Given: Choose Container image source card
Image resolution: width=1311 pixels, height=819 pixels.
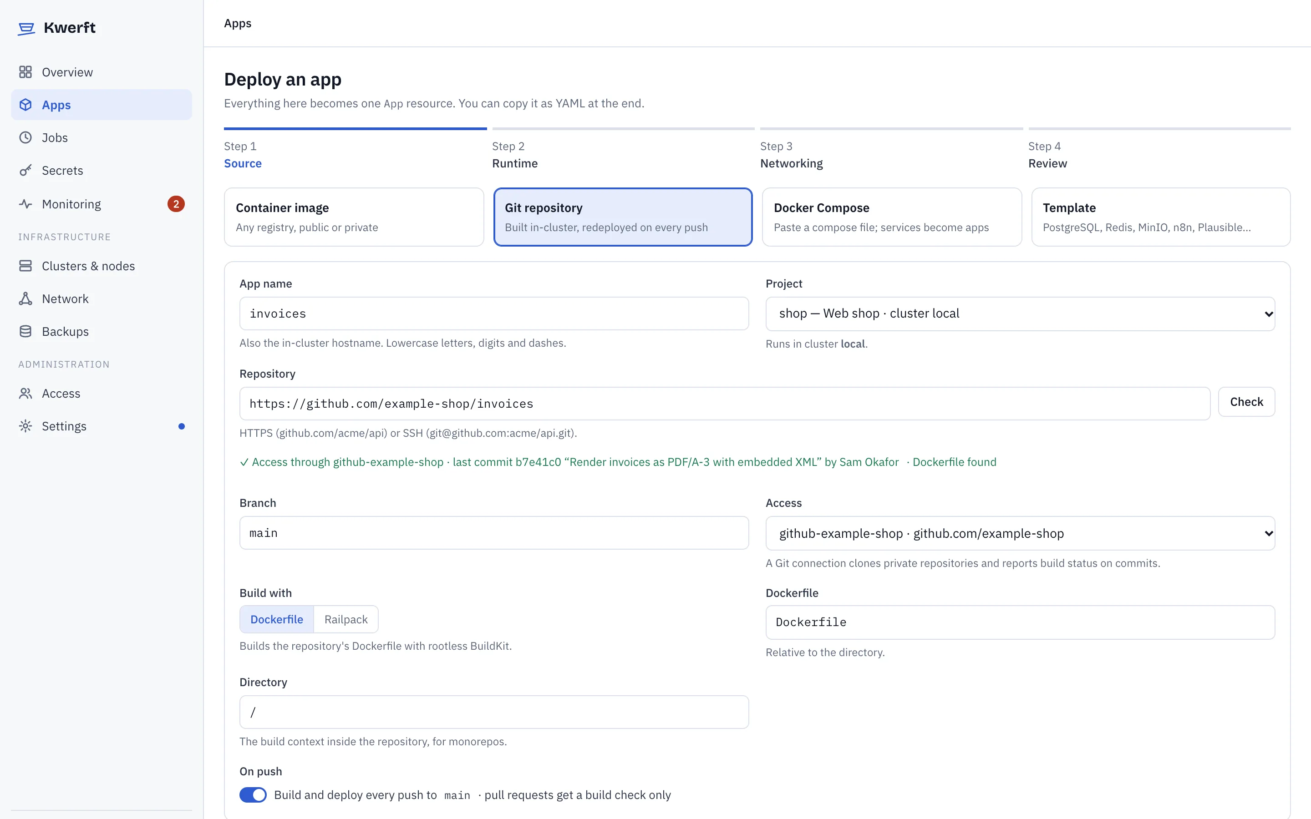Looking at the screenshot, I should (x=354, y=217).
